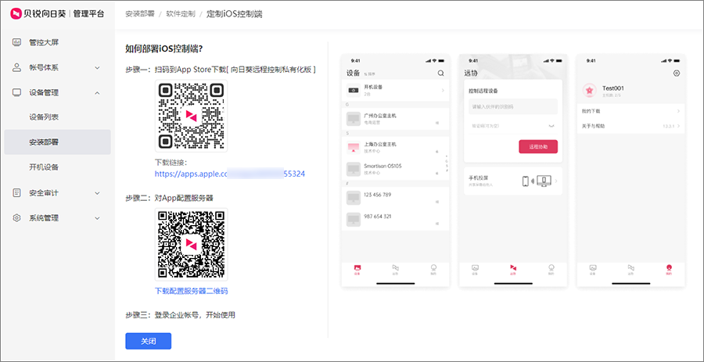
Task: Click the search icon in 设备 phone screen
Action: [441, 73]
